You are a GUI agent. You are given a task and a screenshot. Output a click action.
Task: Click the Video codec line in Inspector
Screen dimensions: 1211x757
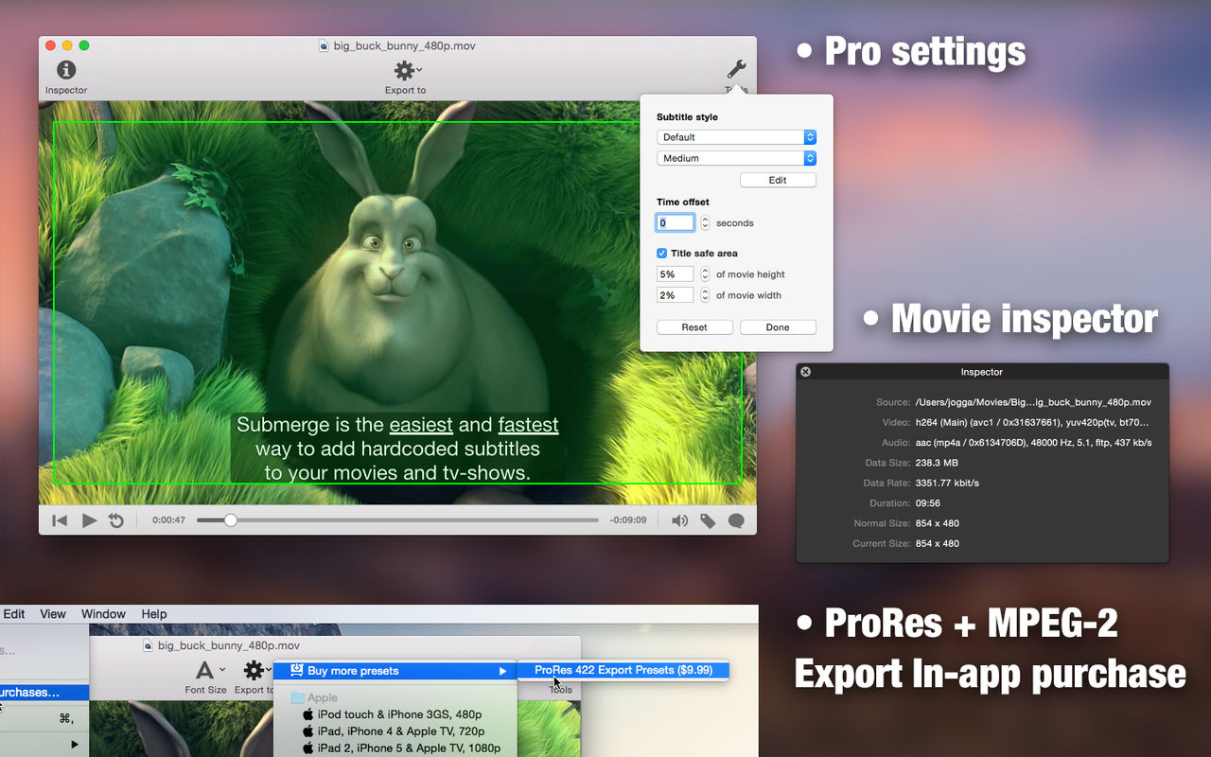(x=1033, y=422)
